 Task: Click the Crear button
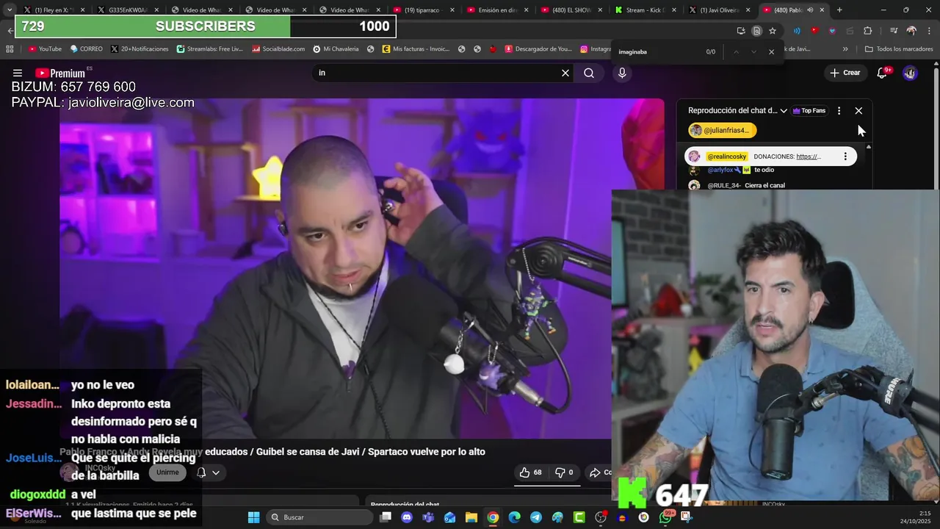845,73
